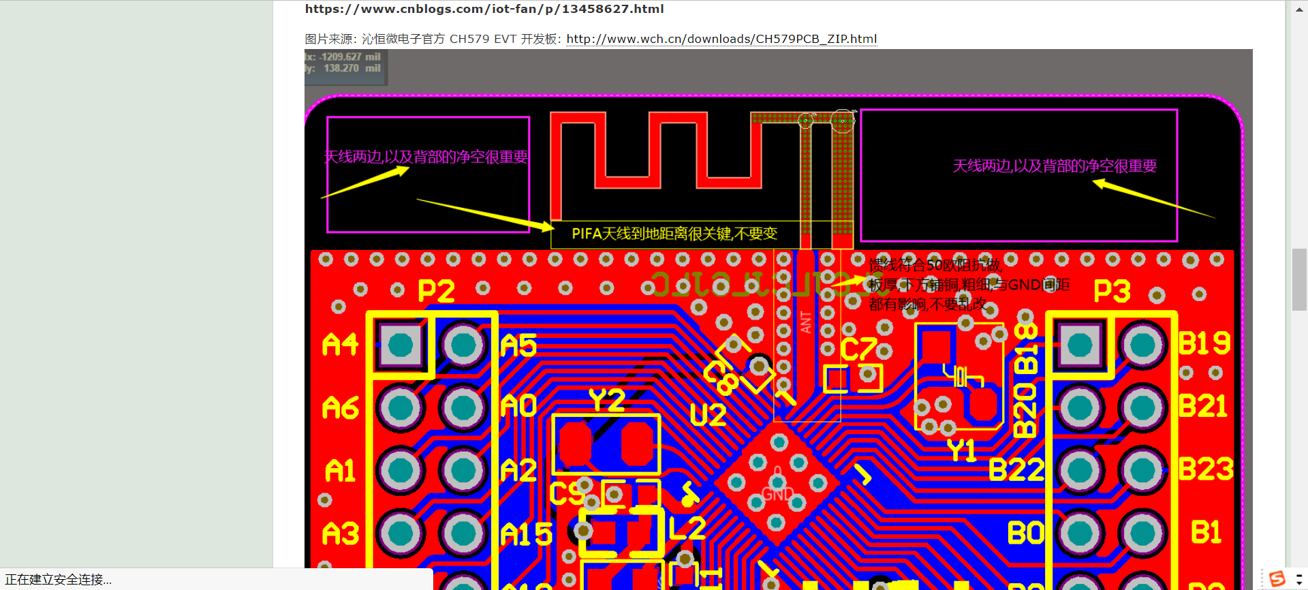Click the Sogou input method icon
Image resolution: width=1308 pixels, height=590 pixels.
1277,579
